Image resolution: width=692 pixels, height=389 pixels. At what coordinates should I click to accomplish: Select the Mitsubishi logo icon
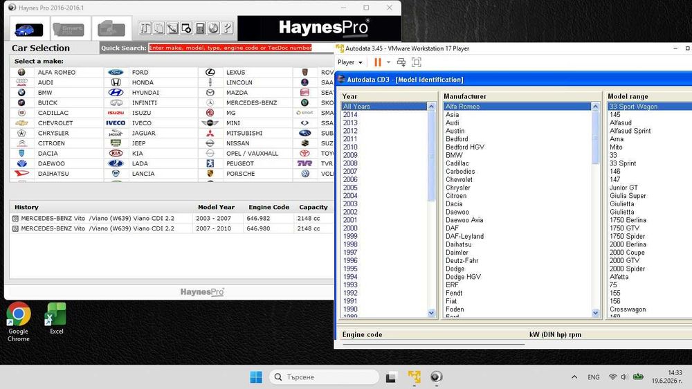210,133
